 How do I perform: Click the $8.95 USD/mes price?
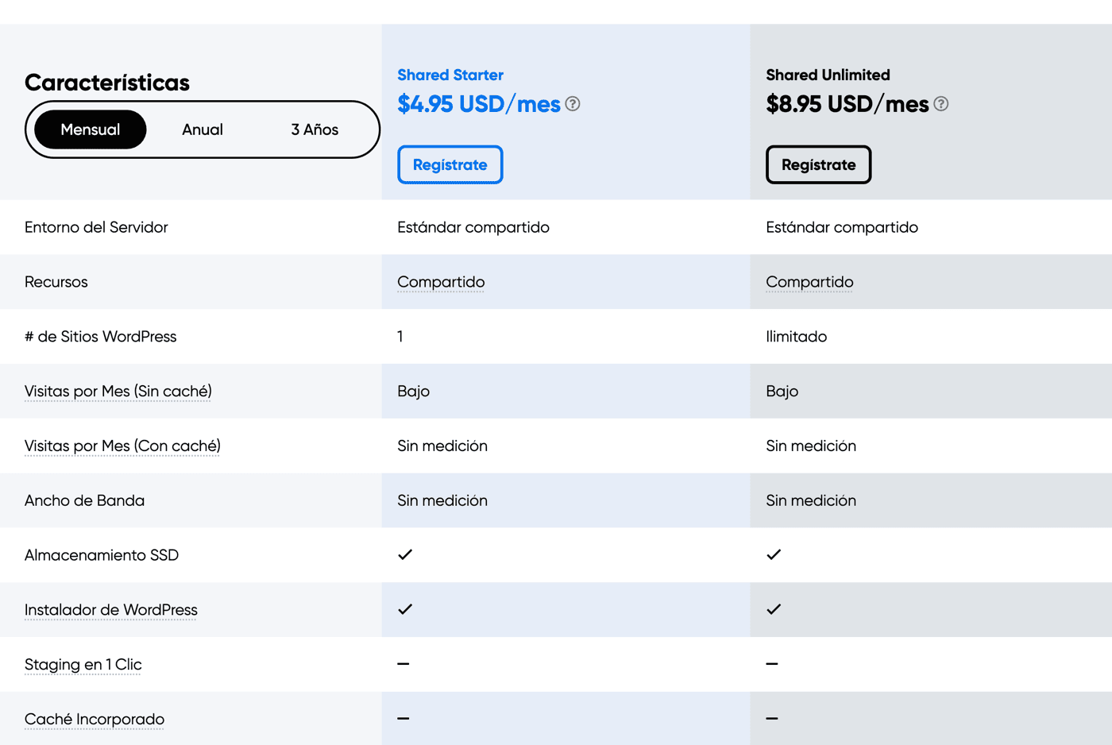[x=848, y=104]
